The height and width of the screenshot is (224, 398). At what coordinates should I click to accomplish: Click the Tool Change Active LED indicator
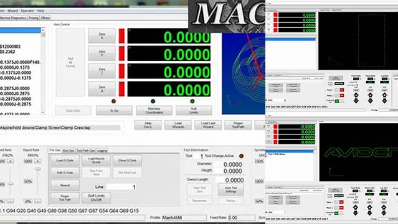tap(241, 156)
